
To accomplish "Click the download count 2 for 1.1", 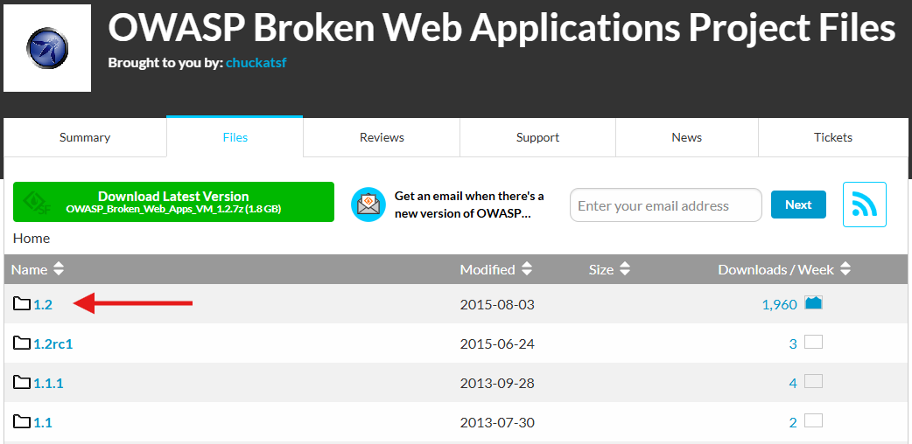I will pyautogui.click(x=793, y=423).
